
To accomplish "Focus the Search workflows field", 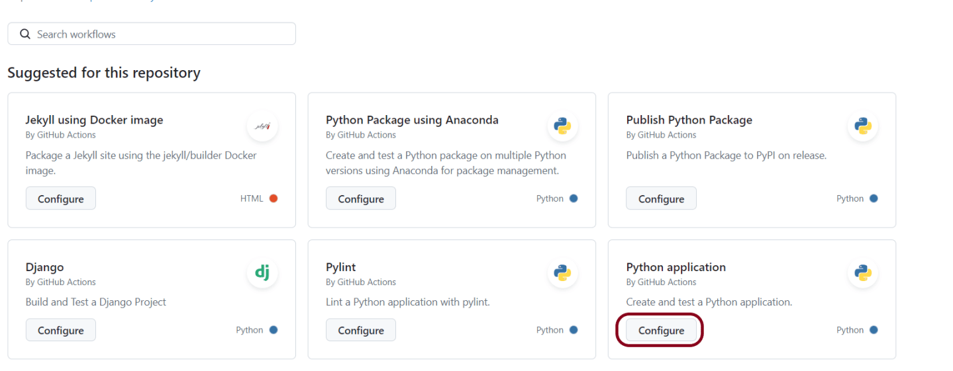I will 152,34.
